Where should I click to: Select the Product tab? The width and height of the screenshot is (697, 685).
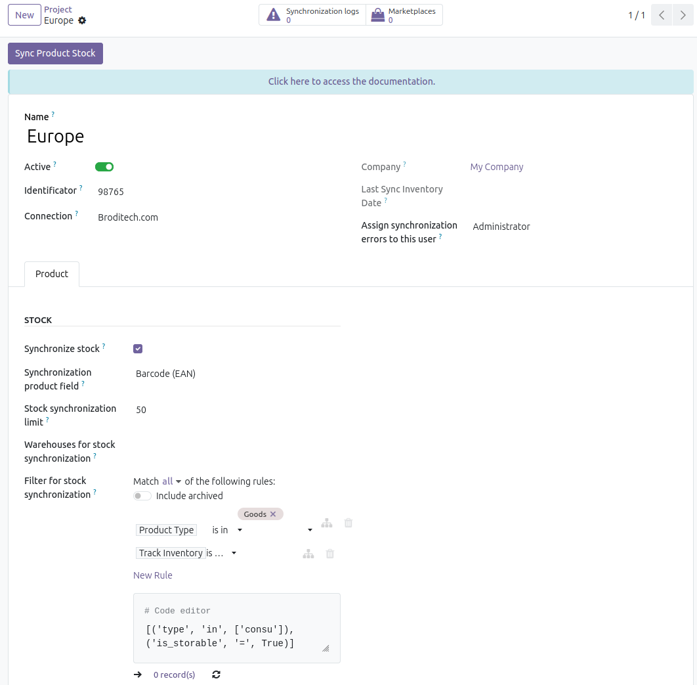[52, 274]
